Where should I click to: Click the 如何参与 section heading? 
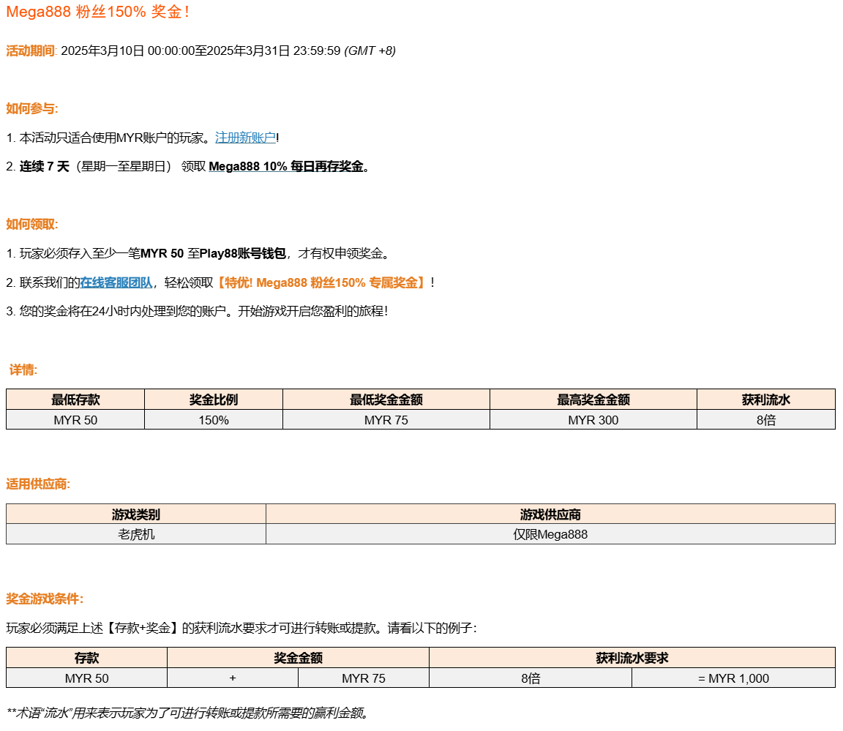tap(31, 108)
